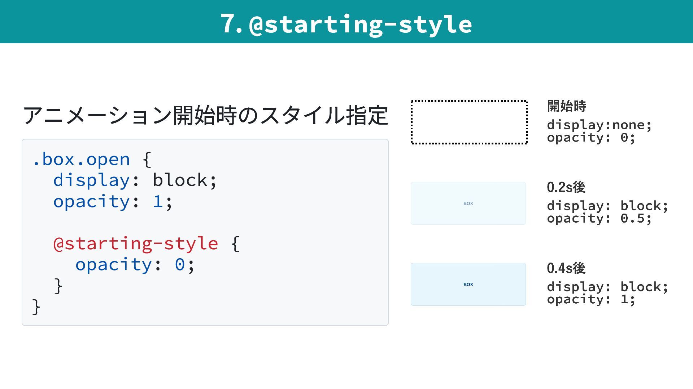
Task: Click the "display:none;" text
Action: tap(599, 125)
